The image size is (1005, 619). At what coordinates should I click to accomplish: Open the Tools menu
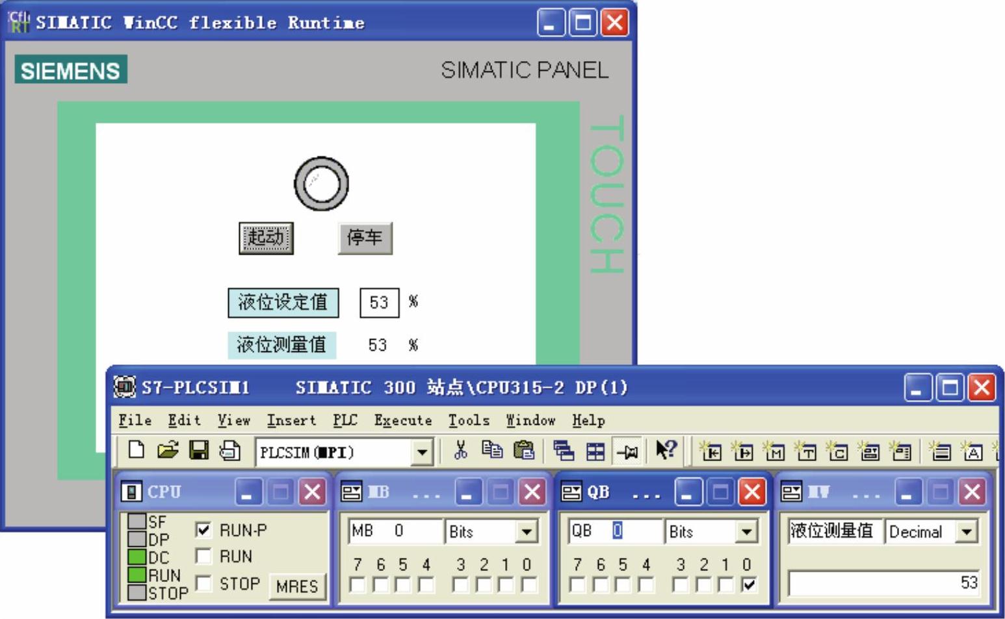coord(469,420)
